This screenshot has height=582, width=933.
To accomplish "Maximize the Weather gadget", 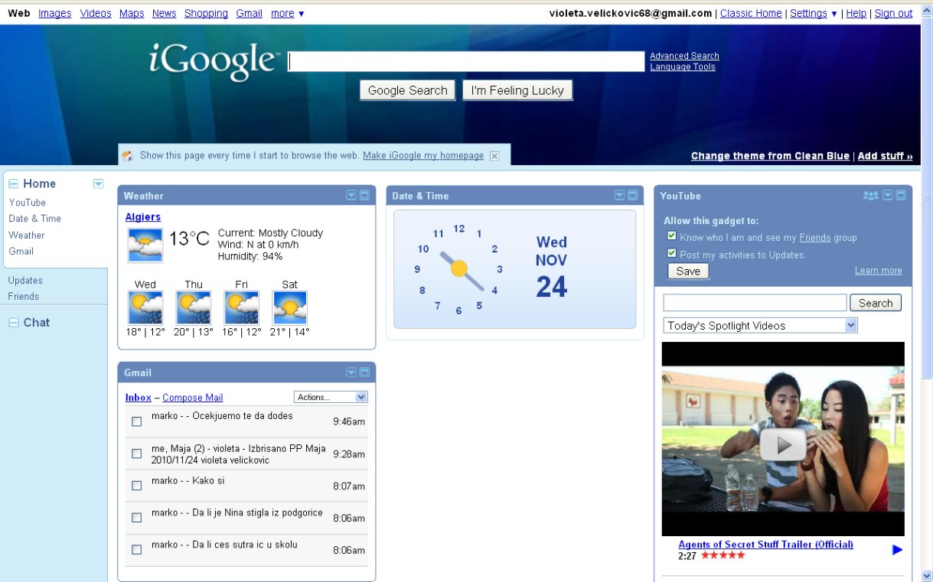I will pyautogui.click(x=365, y=196).
